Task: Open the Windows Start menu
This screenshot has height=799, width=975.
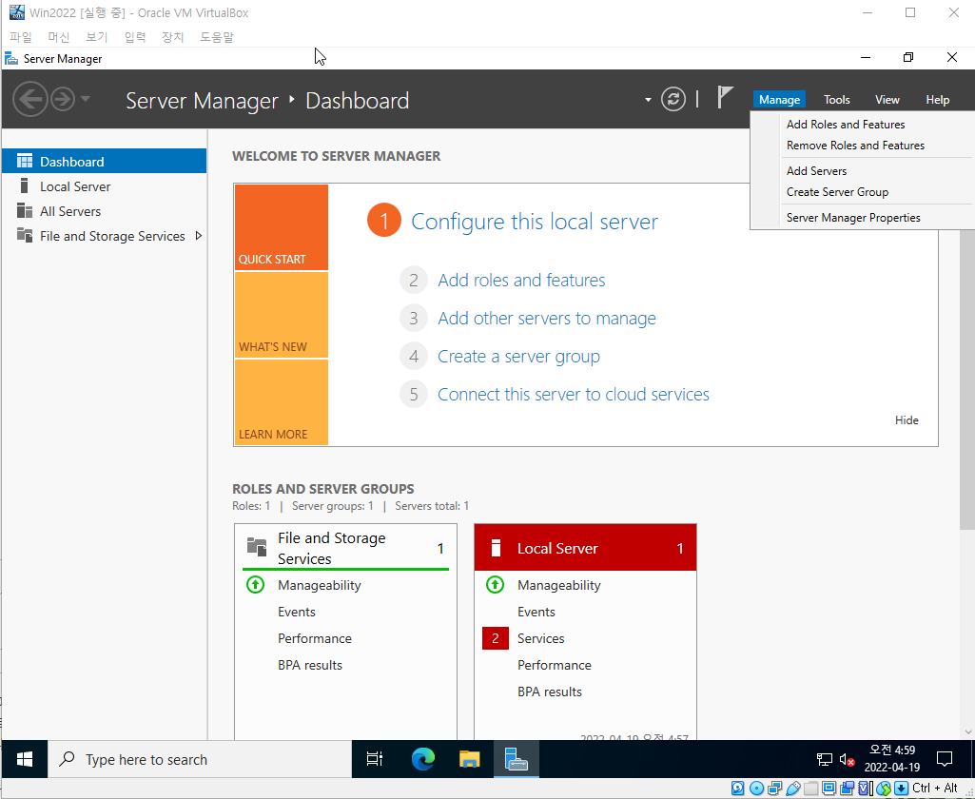Action: coord(24,759)
